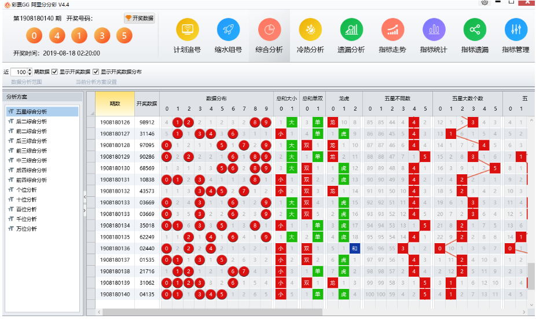Click the period count input showing 100
Viewport: 536px width, 319px height.
(x=20, y=72)
